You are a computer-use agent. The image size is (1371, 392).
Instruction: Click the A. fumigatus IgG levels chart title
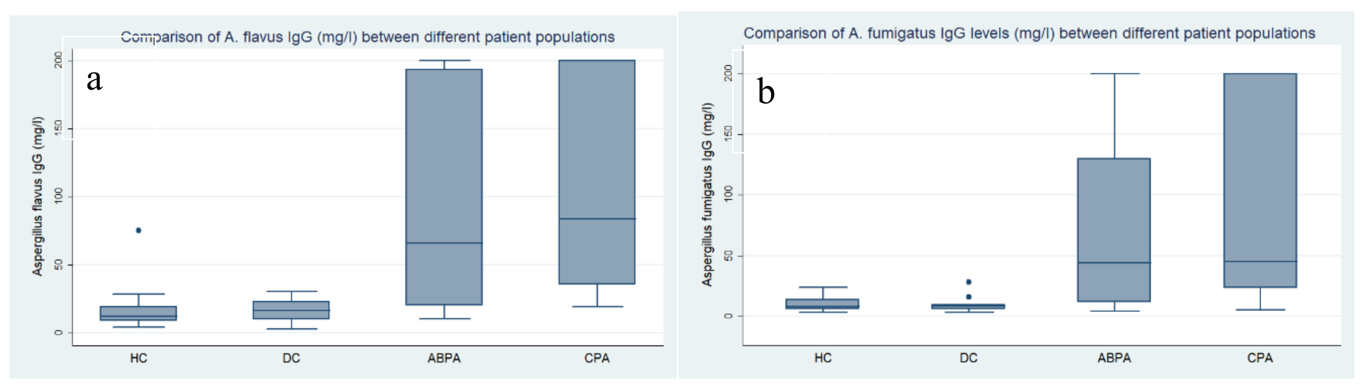tap(1029, 34)
